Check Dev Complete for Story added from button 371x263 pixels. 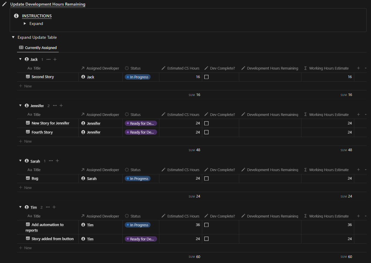point(206,239)
